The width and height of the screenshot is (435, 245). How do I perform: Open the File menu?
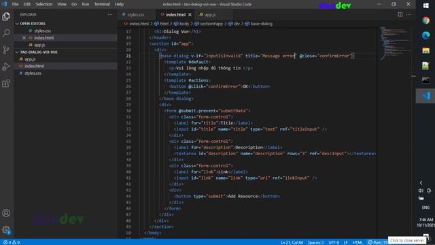coord(15,4)
